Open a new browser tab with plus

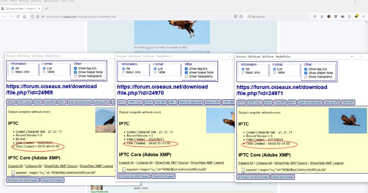(46, 9)
